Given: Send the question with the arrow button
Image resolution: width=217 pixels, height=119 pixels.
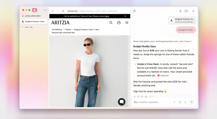Looking at the screenshot, I should click(x=192, y=102).
